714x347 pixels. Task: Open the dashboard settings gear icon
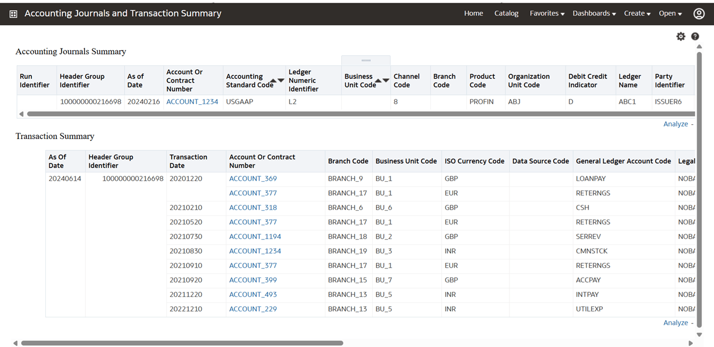tap(680, 36)
